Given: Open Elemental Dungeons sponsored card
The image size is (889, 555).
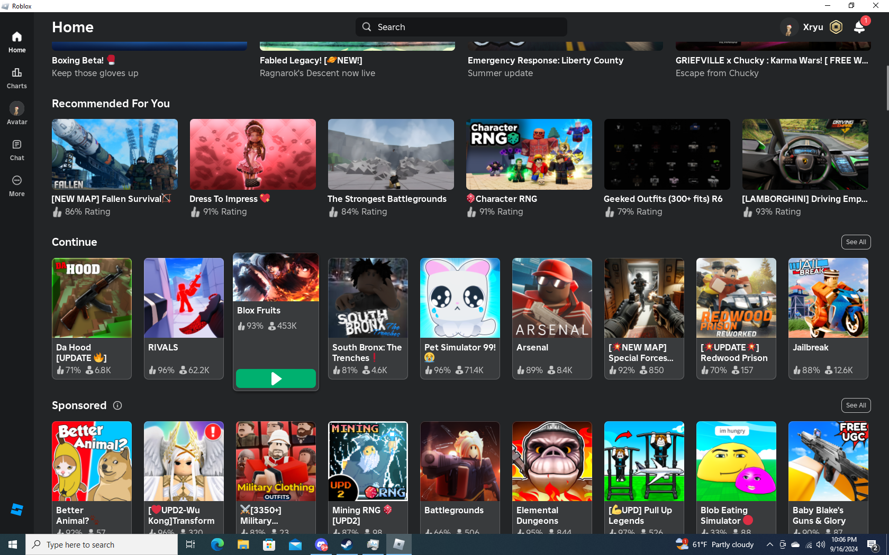Looking at the screenshot, I should 552,477.
